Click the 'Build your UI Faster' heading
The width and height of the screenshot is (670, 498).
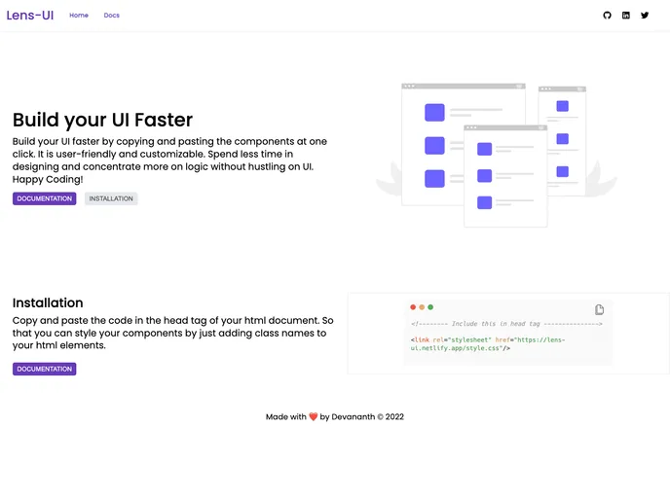(102, 120)
